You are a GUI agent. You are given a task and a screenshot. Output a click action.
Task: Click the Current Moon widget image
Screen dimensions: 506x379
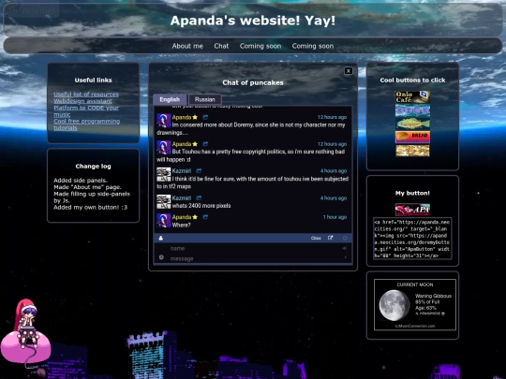click(x=415, y=304)
